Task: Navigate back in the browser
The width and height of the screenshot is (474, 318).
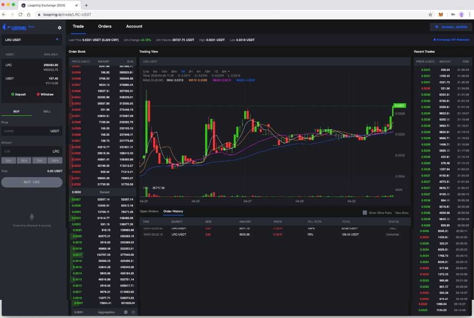Action: coord(3,15)
